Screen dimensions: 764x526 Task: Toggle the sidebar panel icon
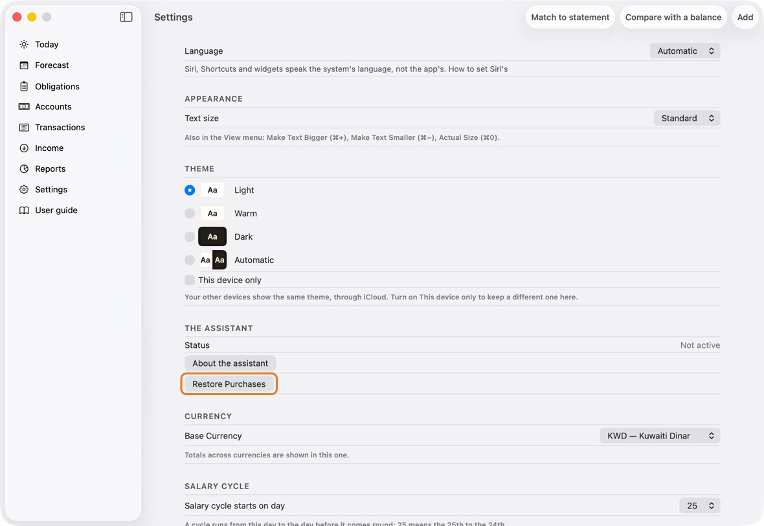click(x=126, y=17)
